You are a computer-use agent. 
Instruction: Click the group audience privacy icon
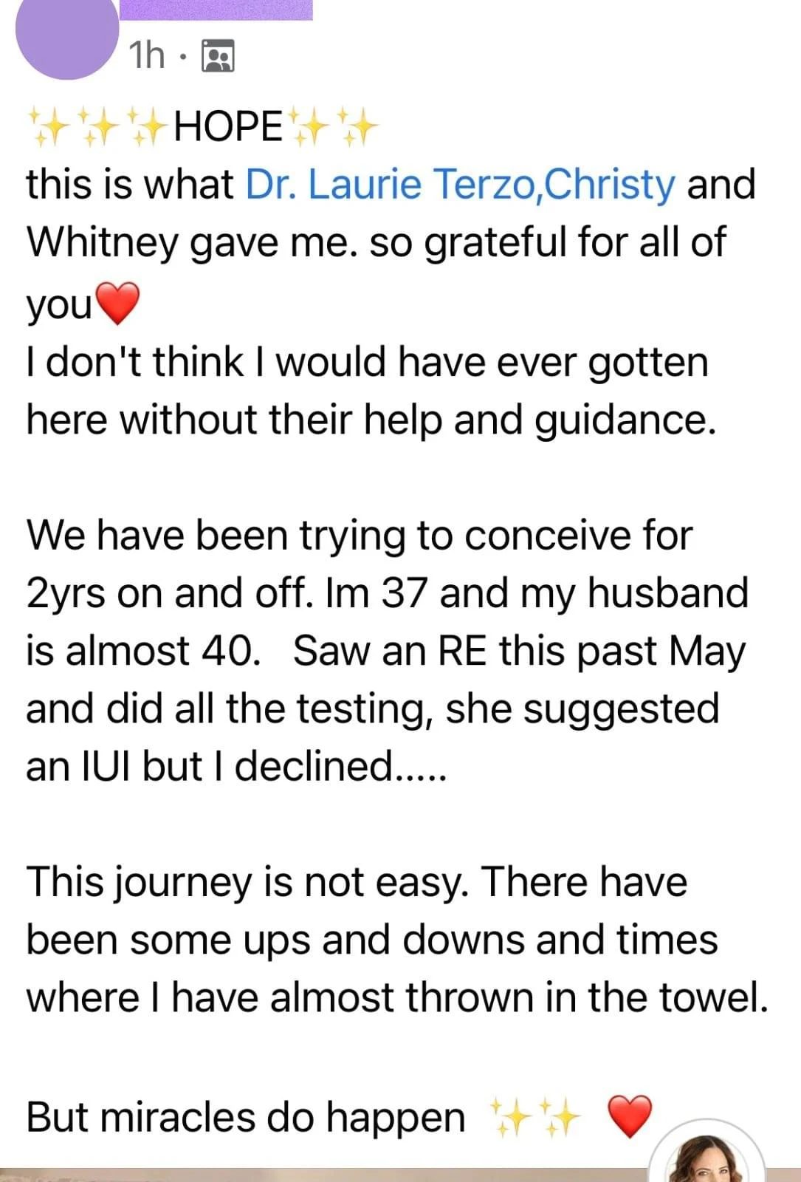point(218,56)
